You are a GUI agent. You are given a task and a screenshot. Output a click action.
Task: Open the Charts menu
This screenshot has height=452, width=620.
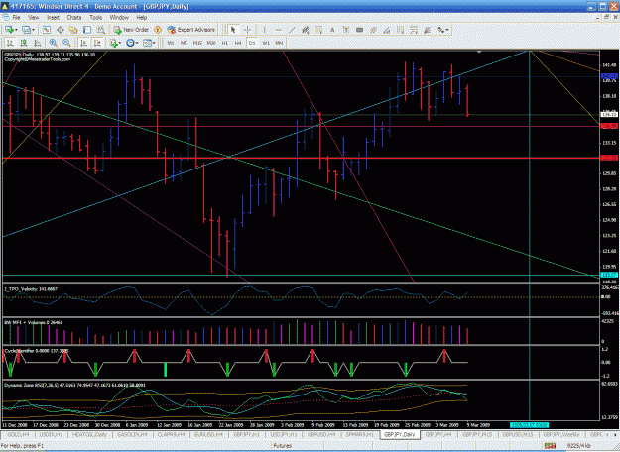74,18
